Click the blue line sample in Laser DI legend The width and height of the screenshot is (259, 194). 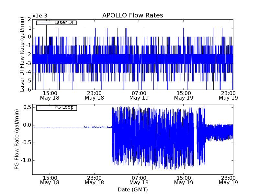tap(44, 23)
